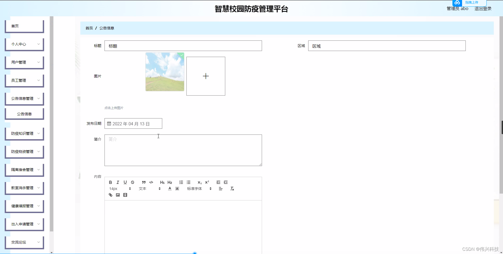
Task: Navigate to 首页 via the breadcrumb
Action: (89, 28)
